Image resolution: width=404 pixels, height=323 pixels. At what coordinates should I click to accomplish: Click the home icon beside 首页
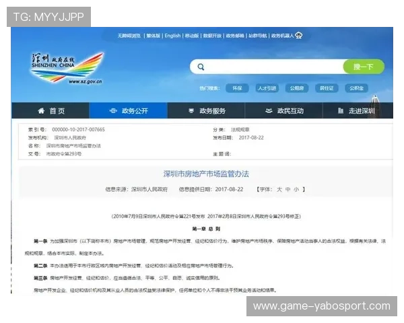click(41, 111)
